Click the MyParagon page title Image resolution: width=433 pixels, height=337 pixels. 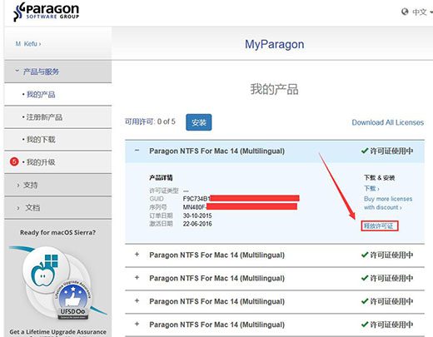274,44
